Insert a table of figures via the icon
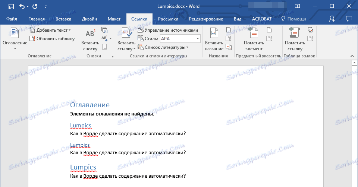 tap(229, 30)
